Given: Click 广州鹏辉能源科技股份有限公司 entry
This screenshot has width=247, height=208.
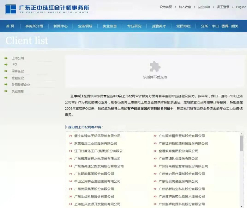Looking at the screenshot, I should pos(182,204).
